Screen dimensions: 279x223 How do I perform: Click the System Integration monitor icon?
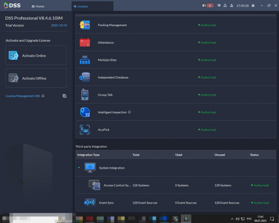tap(90, 168)
